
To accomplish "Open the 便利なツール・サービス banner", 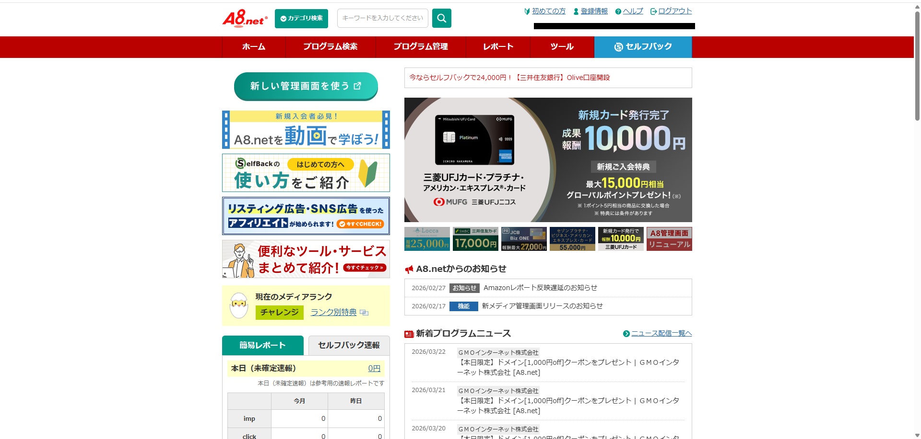I will [x=306, y=259].
